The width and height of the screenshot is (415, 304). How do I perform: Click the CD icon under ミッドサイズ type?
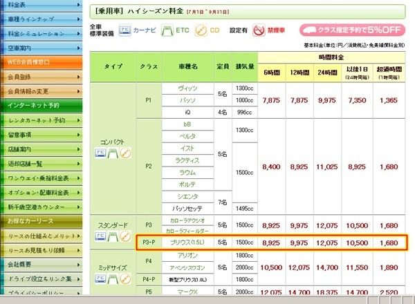pyautogui.click(x=125, y=278)
